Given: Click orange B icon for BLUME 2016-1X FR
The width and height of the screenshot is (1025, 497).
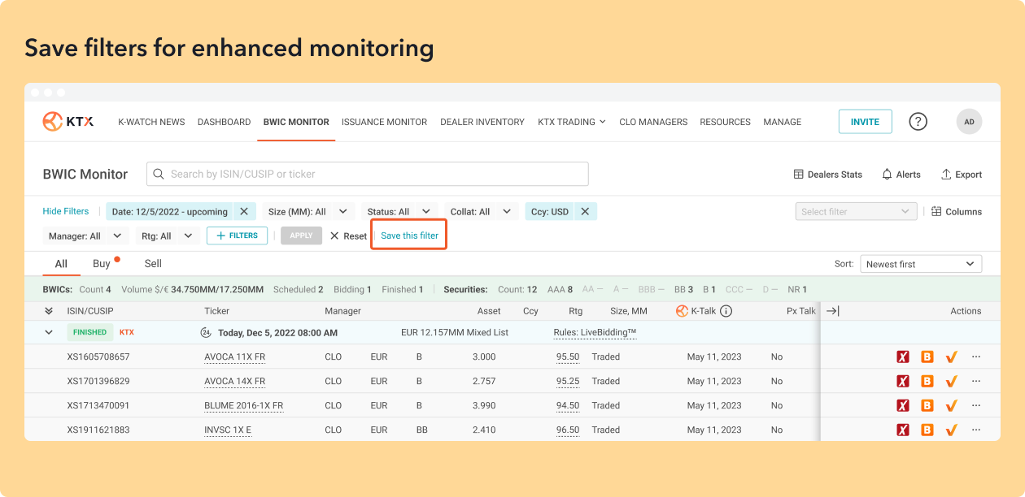Looking at the screenshot, I should (927, 405).
